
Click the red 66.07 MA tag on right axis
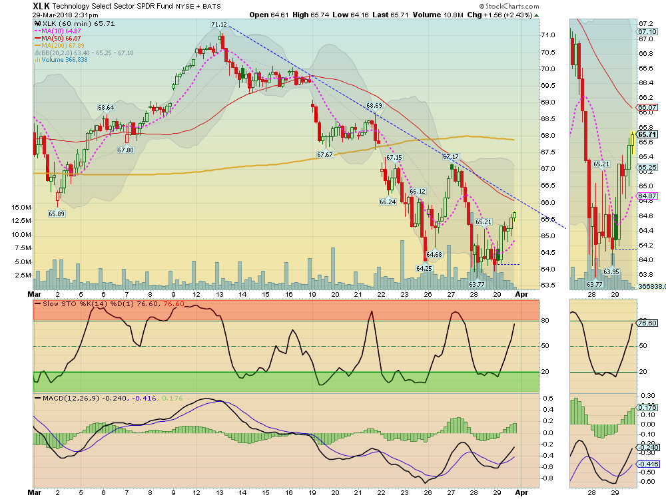click(647, 108)
